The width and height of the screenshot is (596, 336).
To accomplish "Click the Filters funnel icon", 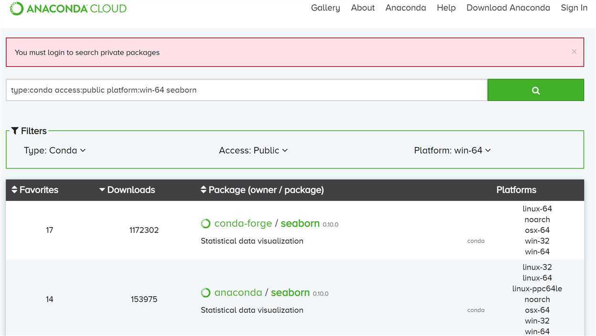I will click(15, 131).
